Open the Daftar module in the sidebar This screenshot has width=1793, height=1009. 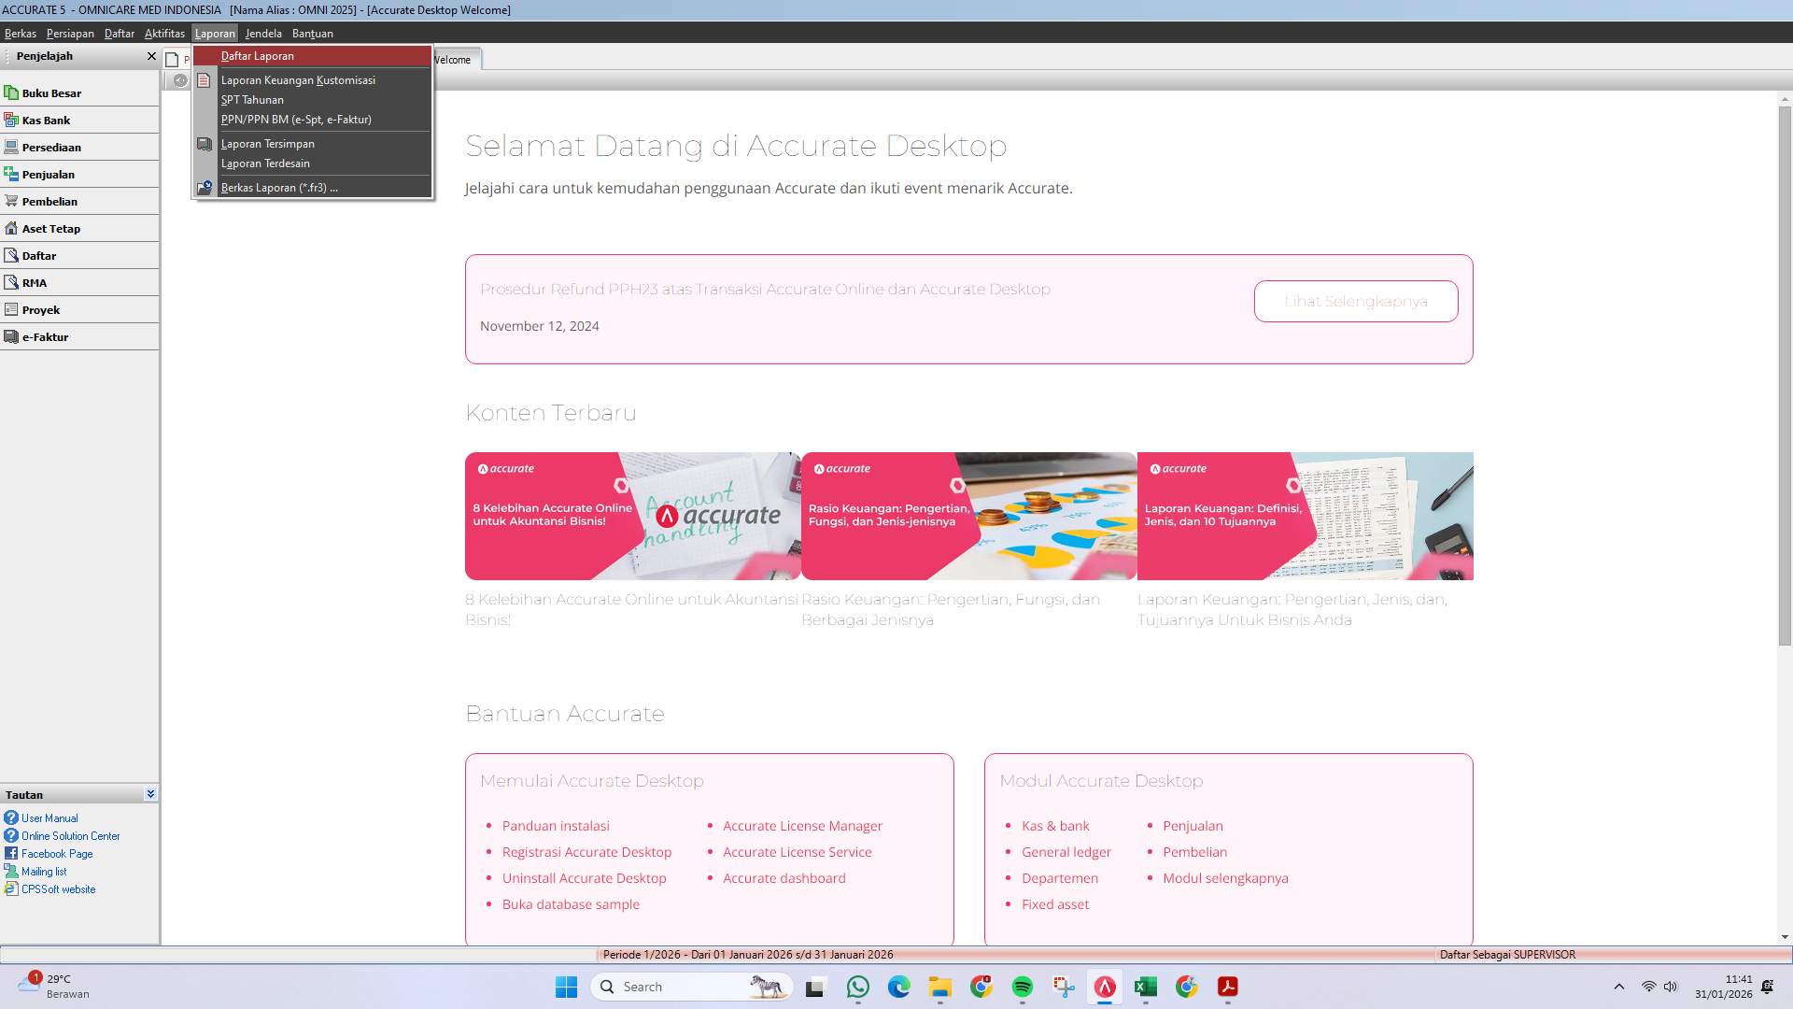coord(39,255)
